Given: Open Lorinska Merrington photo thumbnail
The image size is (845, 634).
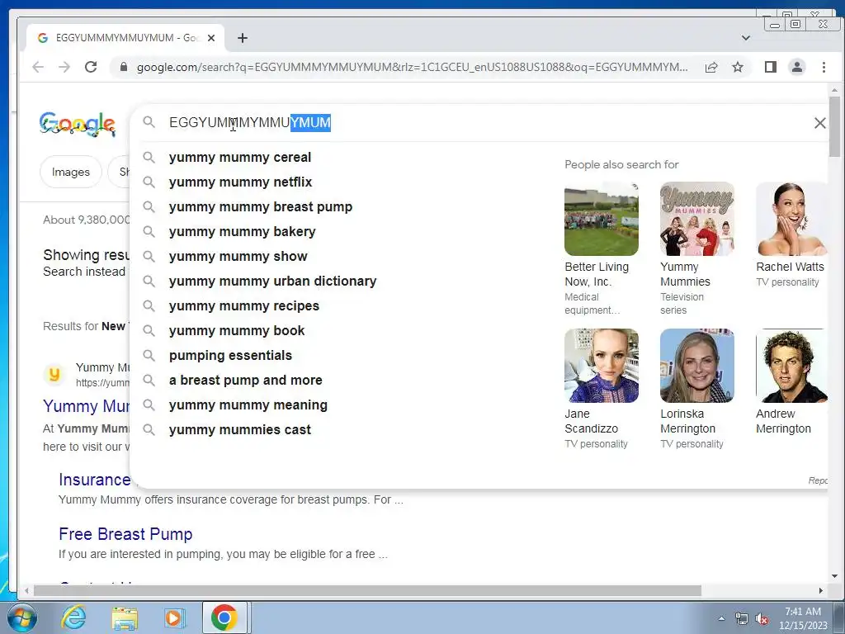Looking at the screenshot, I should [697, 366].
